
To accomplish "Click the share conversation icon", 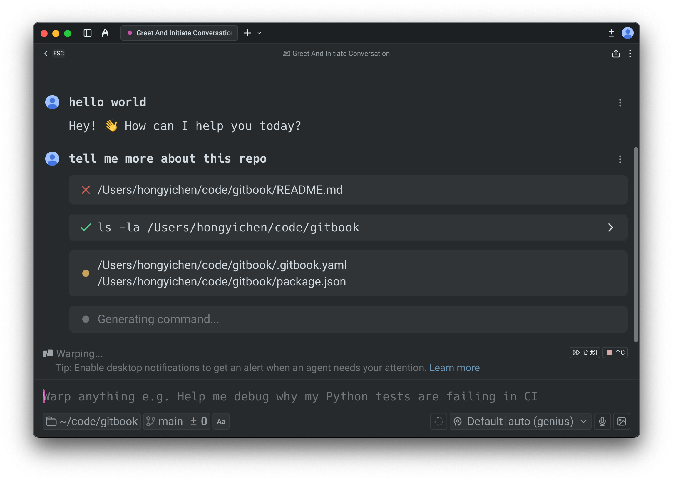I will [616, 54].
